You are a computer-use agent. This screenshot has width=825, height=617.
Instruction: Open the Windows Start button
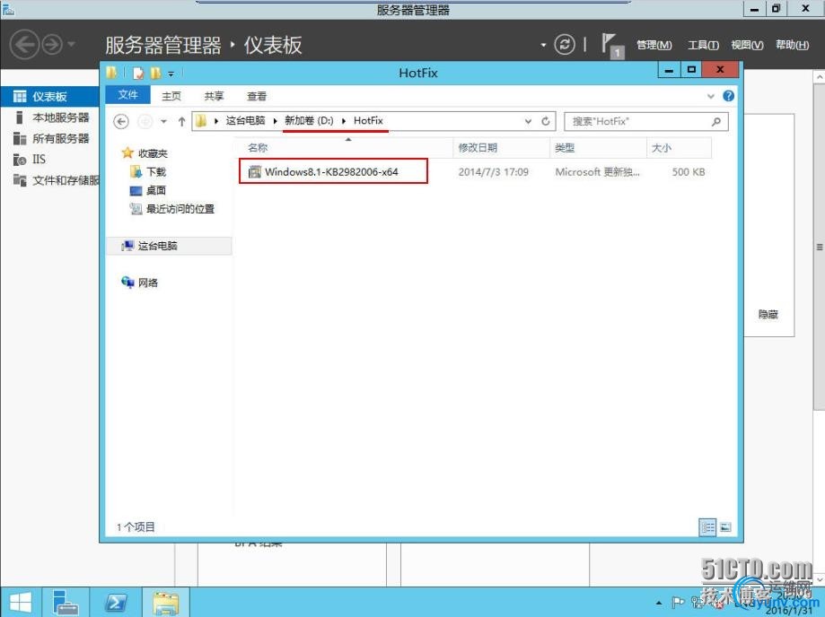click(x=20, y=603)
